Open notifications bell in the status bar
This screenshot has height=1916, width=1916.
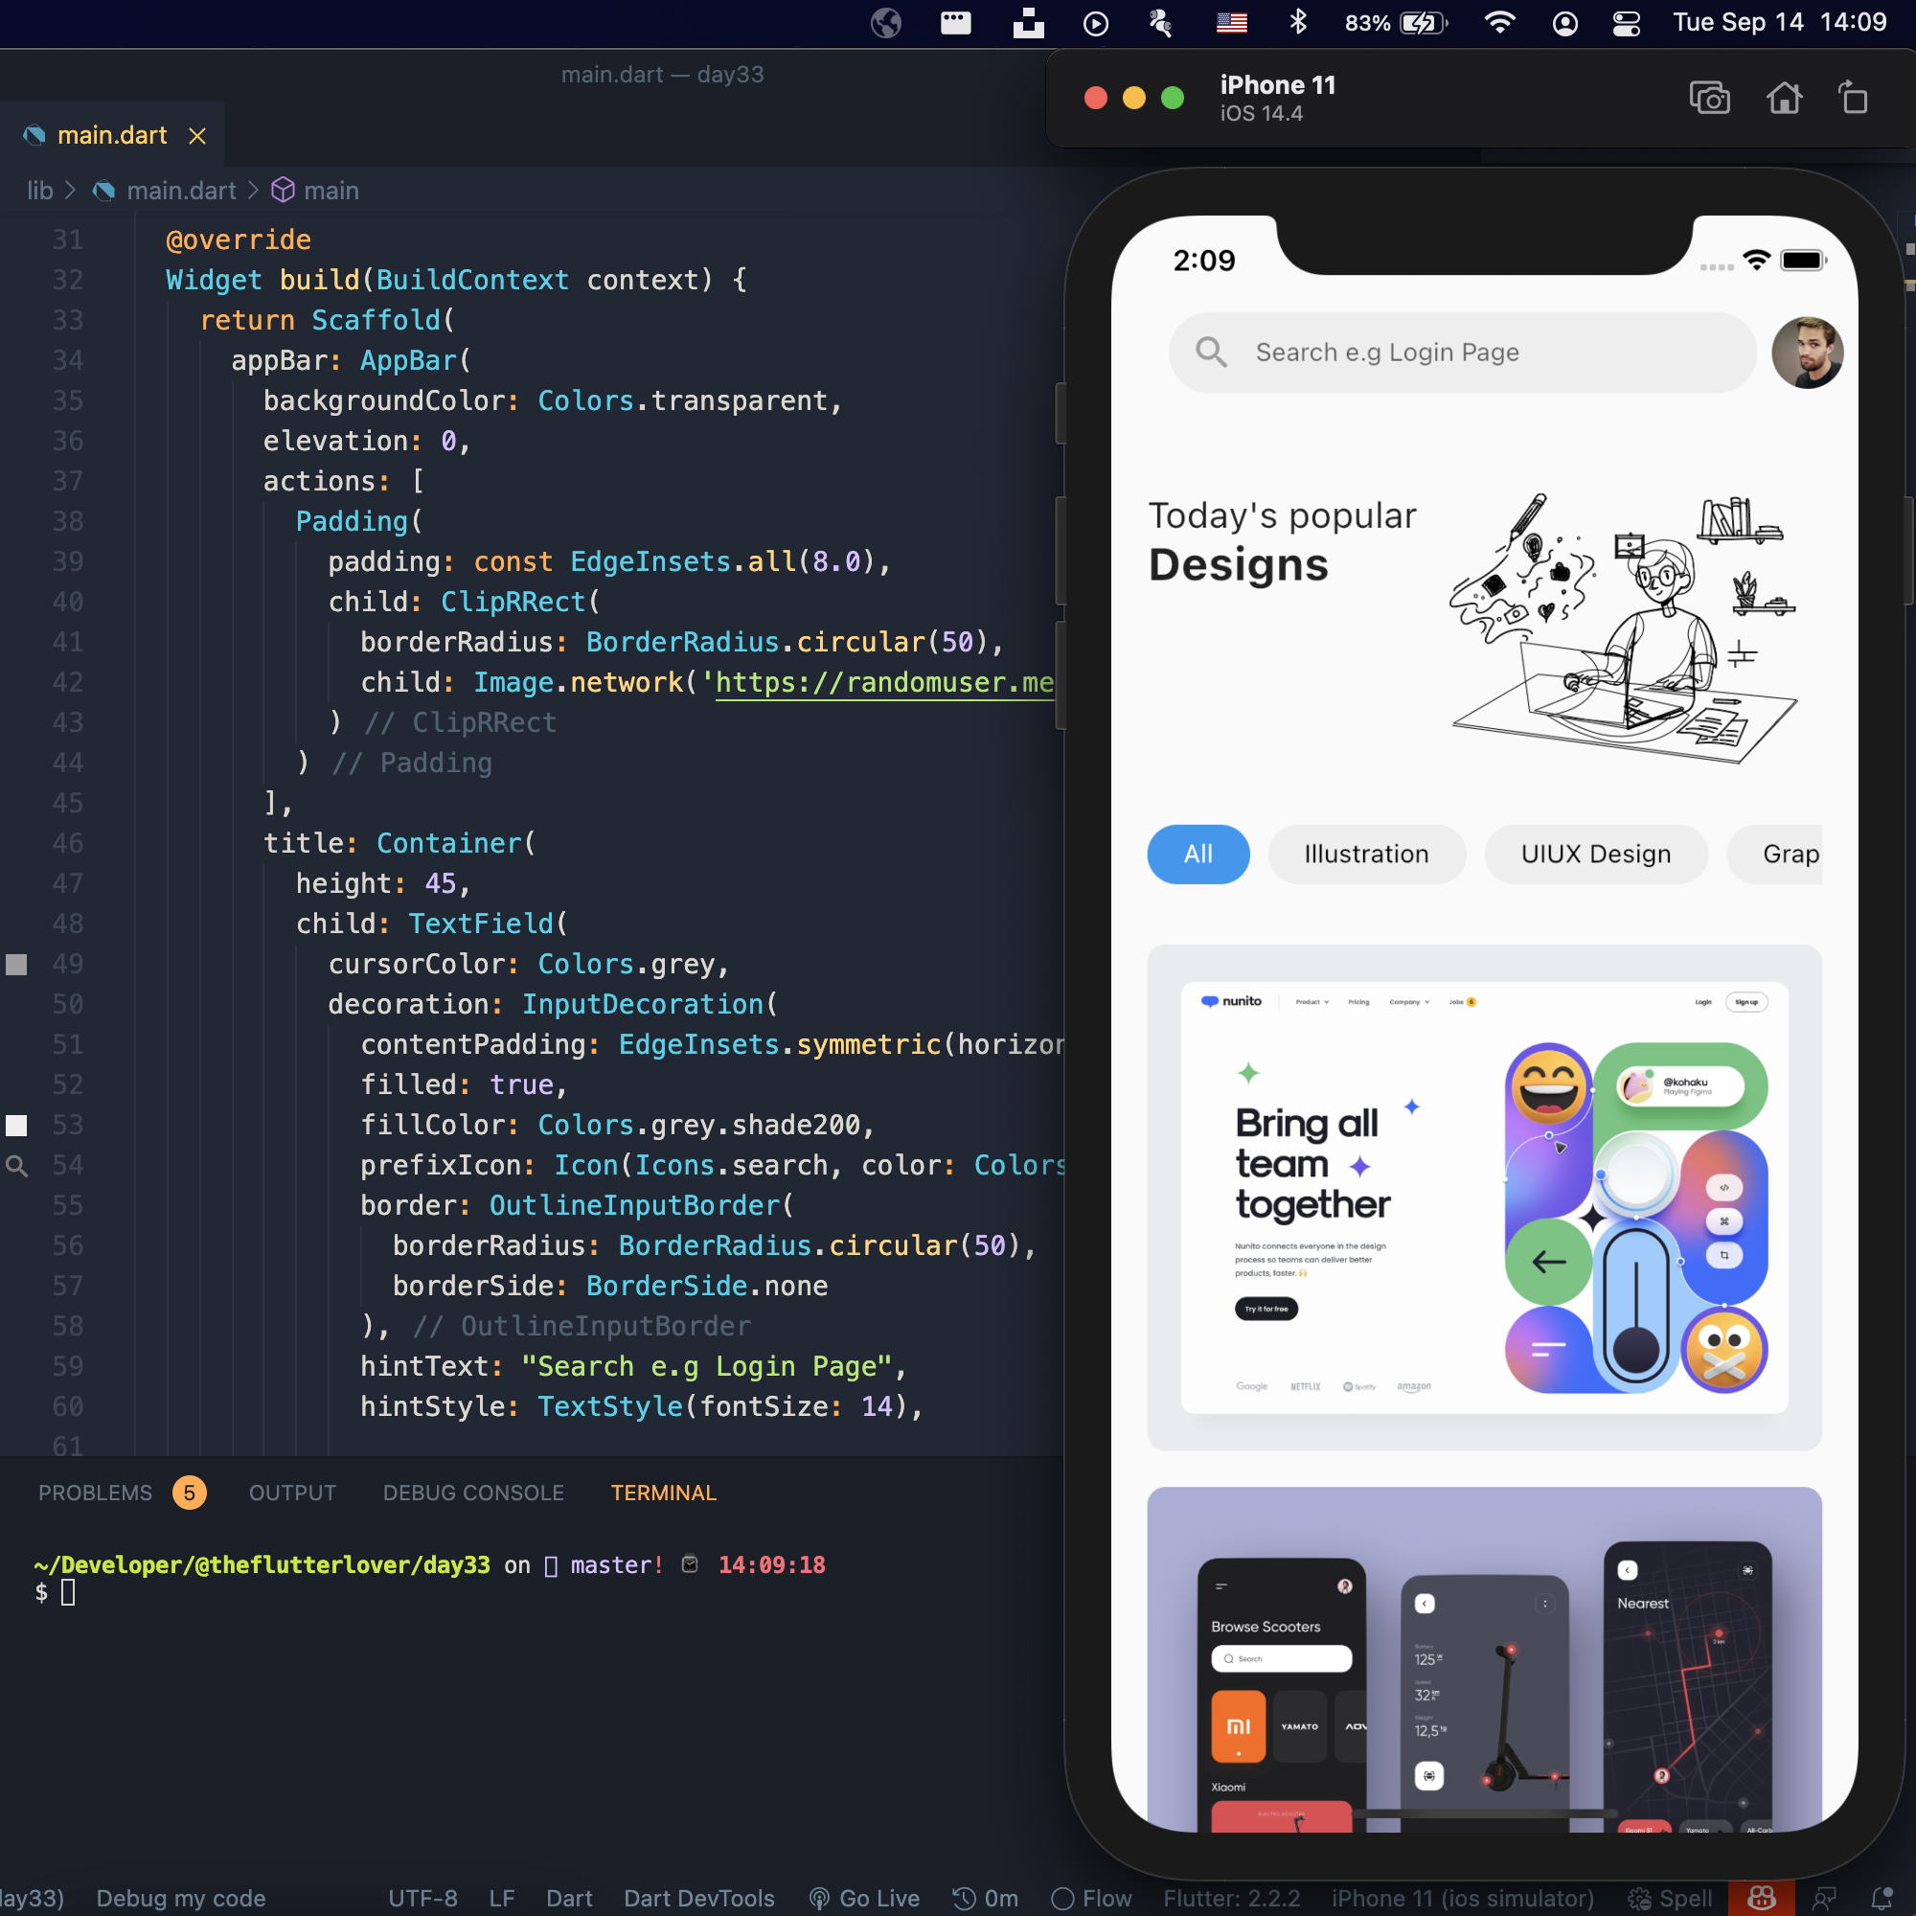click(1882, 1898)
